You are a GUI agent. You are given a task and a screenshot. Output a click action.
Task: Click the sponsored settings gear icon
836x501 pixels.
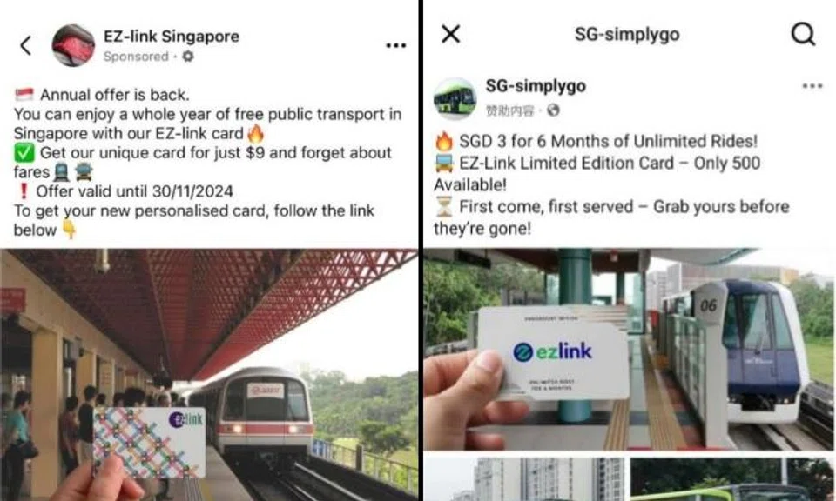[x=188, y=56]
